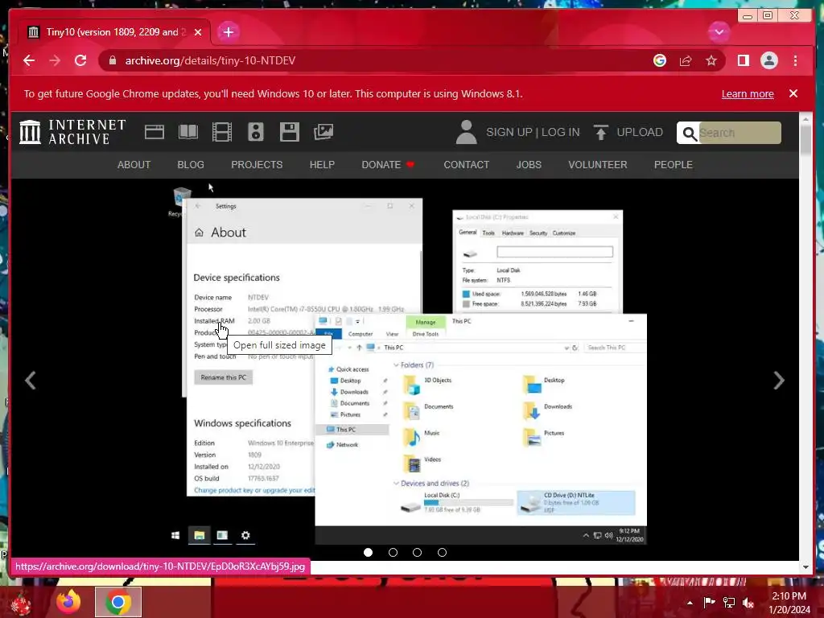
Task: Open the PROJECTS menu item
Action: tap(257, 164)
